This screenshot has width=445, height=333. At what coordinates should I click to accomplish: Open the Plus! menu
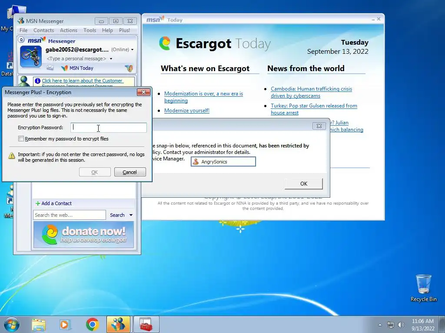(x=124, y=30)
